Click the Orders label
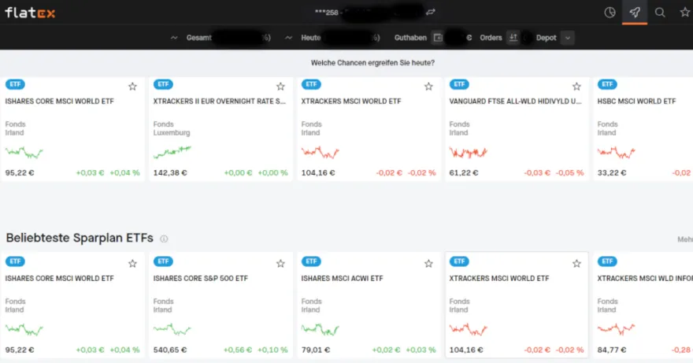 click(x=491, y=38)
